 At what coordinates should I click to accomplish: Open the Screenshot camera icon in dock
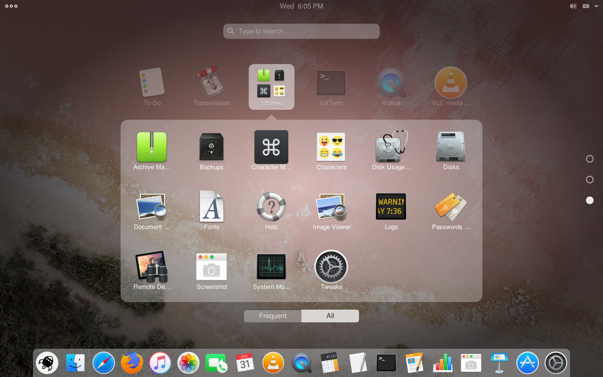[x=471, y=363]
